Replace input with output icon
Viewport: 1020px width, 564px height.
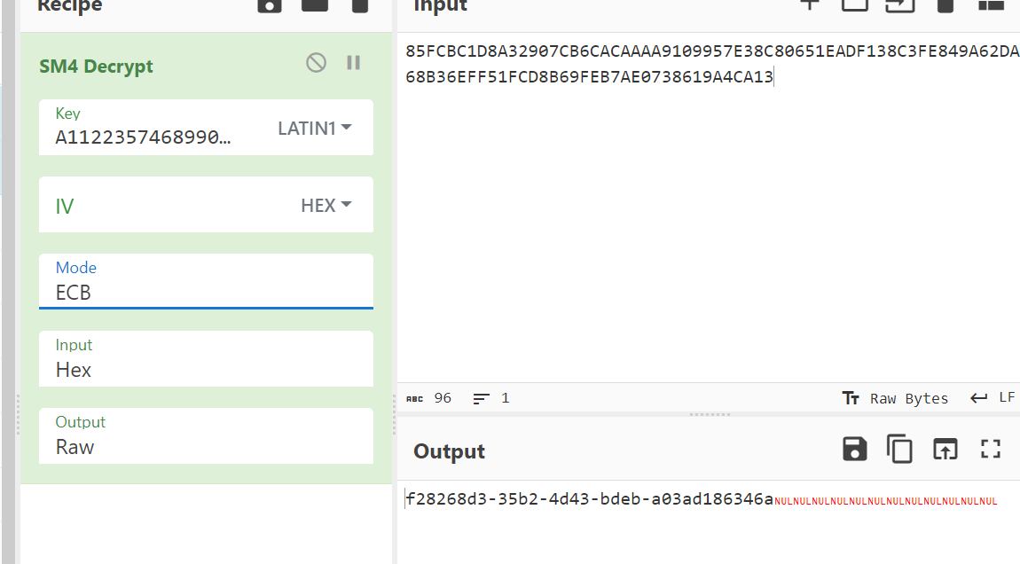coord(945,450)
